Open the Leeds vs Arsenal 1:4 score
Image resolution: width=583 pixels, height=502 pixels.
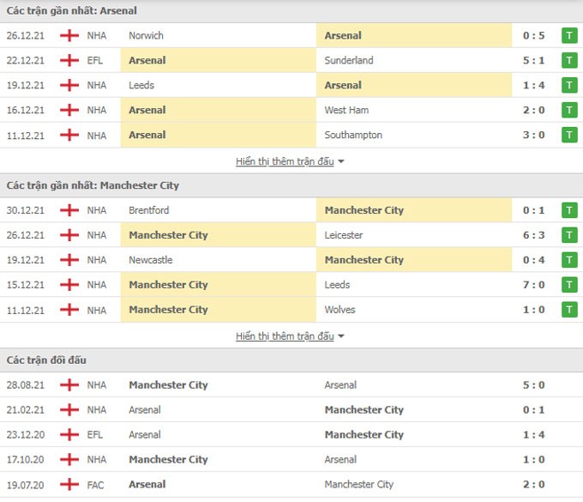pos(533,85)
